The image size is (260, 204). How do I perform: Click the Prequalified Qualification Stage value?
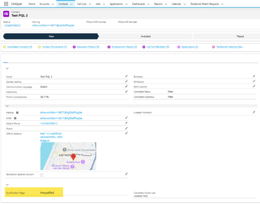click(x=47, y=193)
